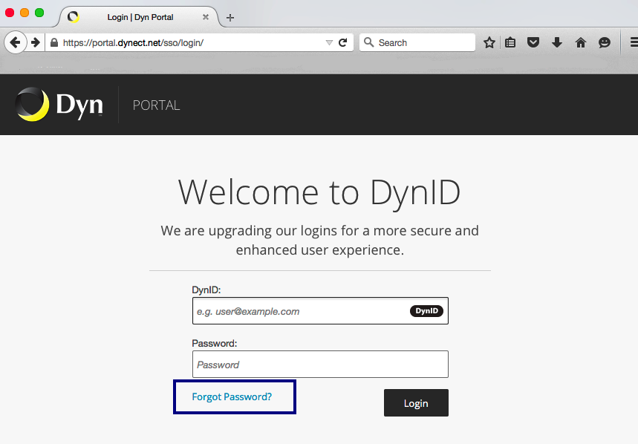Focus the DynID email input field
Image resolution: width=638 pixels, height=444 pixels.
320,311
